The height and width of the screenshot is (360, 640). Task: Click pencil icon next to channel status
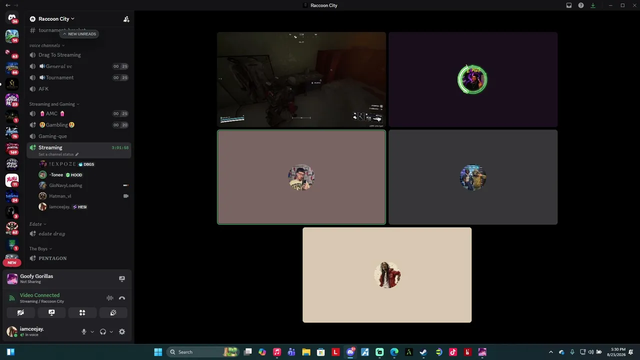click(76, 154)
